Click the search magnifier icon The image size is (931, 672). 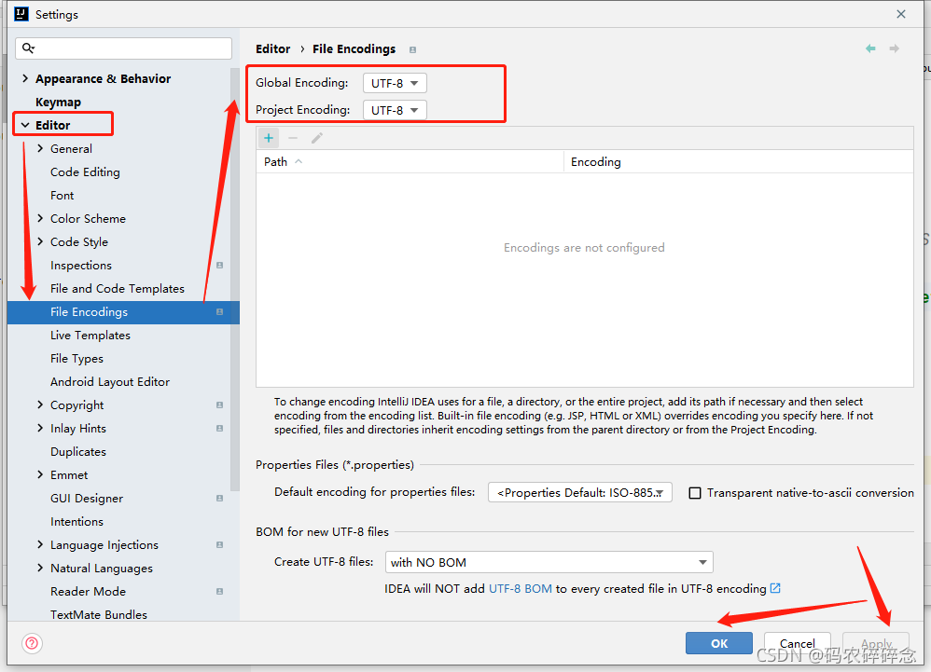point(28,48)
